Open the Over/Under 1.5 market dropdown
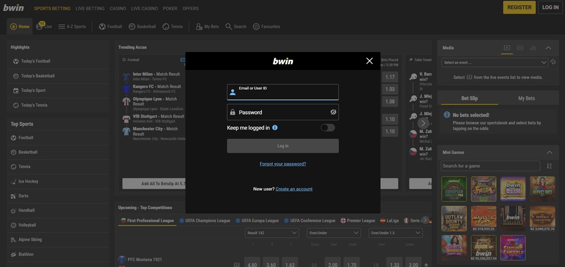Screen dimensions: 565x267 click(395, 233)
